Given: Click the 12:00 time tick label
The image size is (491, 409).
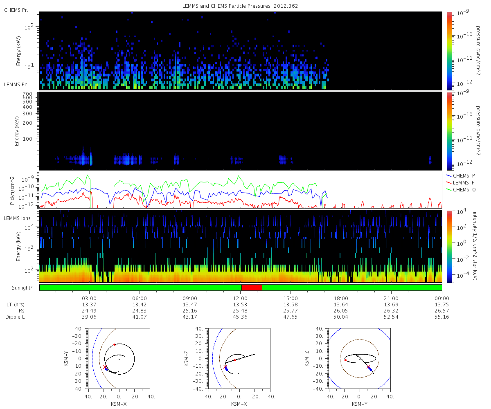Looking at the screenshot, I should click(x=240, y=299).
